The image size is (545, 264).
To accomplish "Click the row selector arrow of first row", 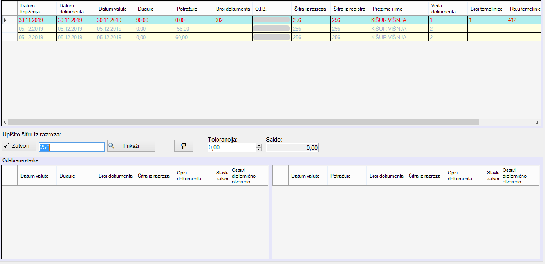I will coord(5,20).
